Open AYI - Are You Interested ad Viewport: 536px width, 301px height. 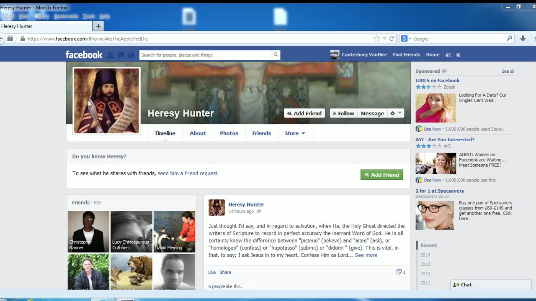(445, 140)
